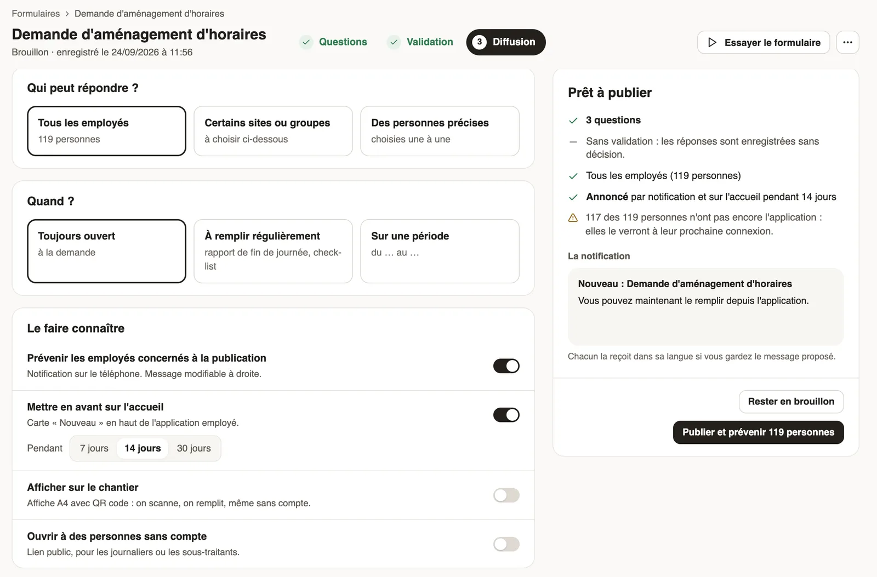
Task: Turn off Prévenir les employés concernés toggle
Action: pos(506,366)
